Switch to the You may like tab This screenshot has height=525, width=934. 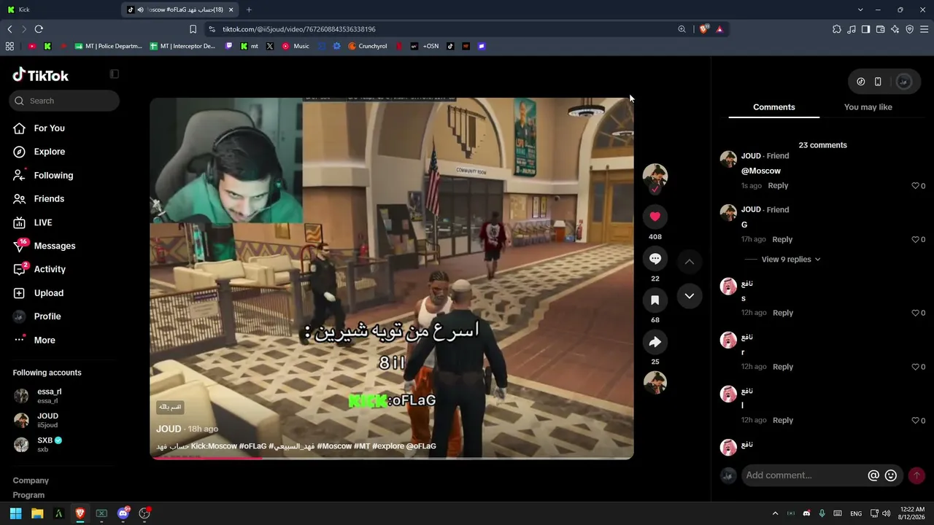[868, 107]
